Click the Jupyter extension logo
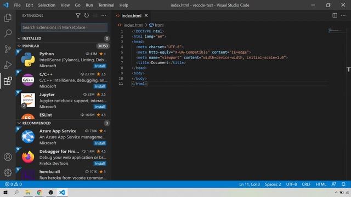The height and width of the screenshot is (197, 351). click(28, 100)
